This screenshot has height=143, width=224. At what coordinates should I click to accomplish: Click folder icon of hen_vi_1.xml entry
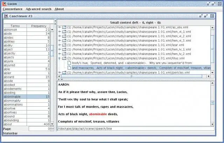point(64,31)
